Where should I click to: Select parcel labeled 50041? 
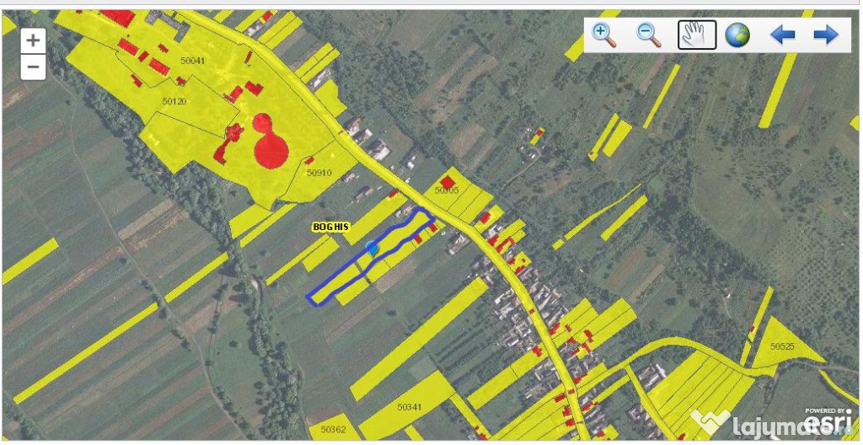point(192,61)
